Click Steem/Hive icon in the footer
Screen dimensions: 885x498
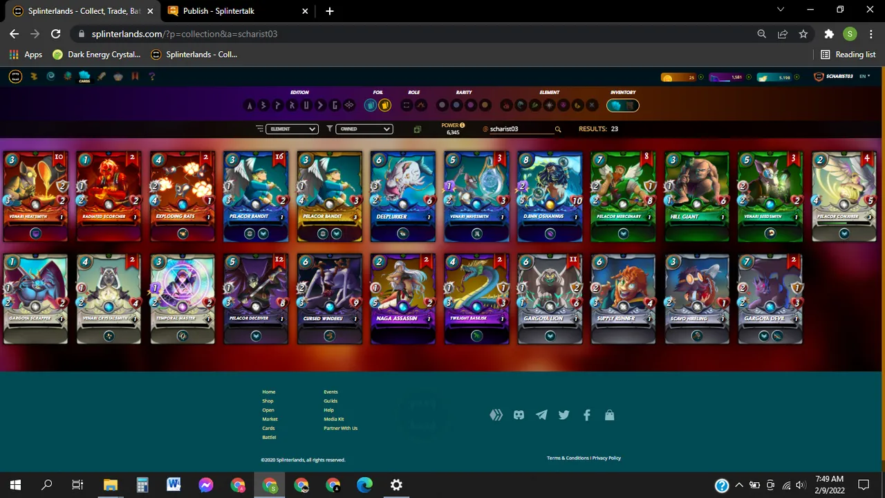[496, 415]
